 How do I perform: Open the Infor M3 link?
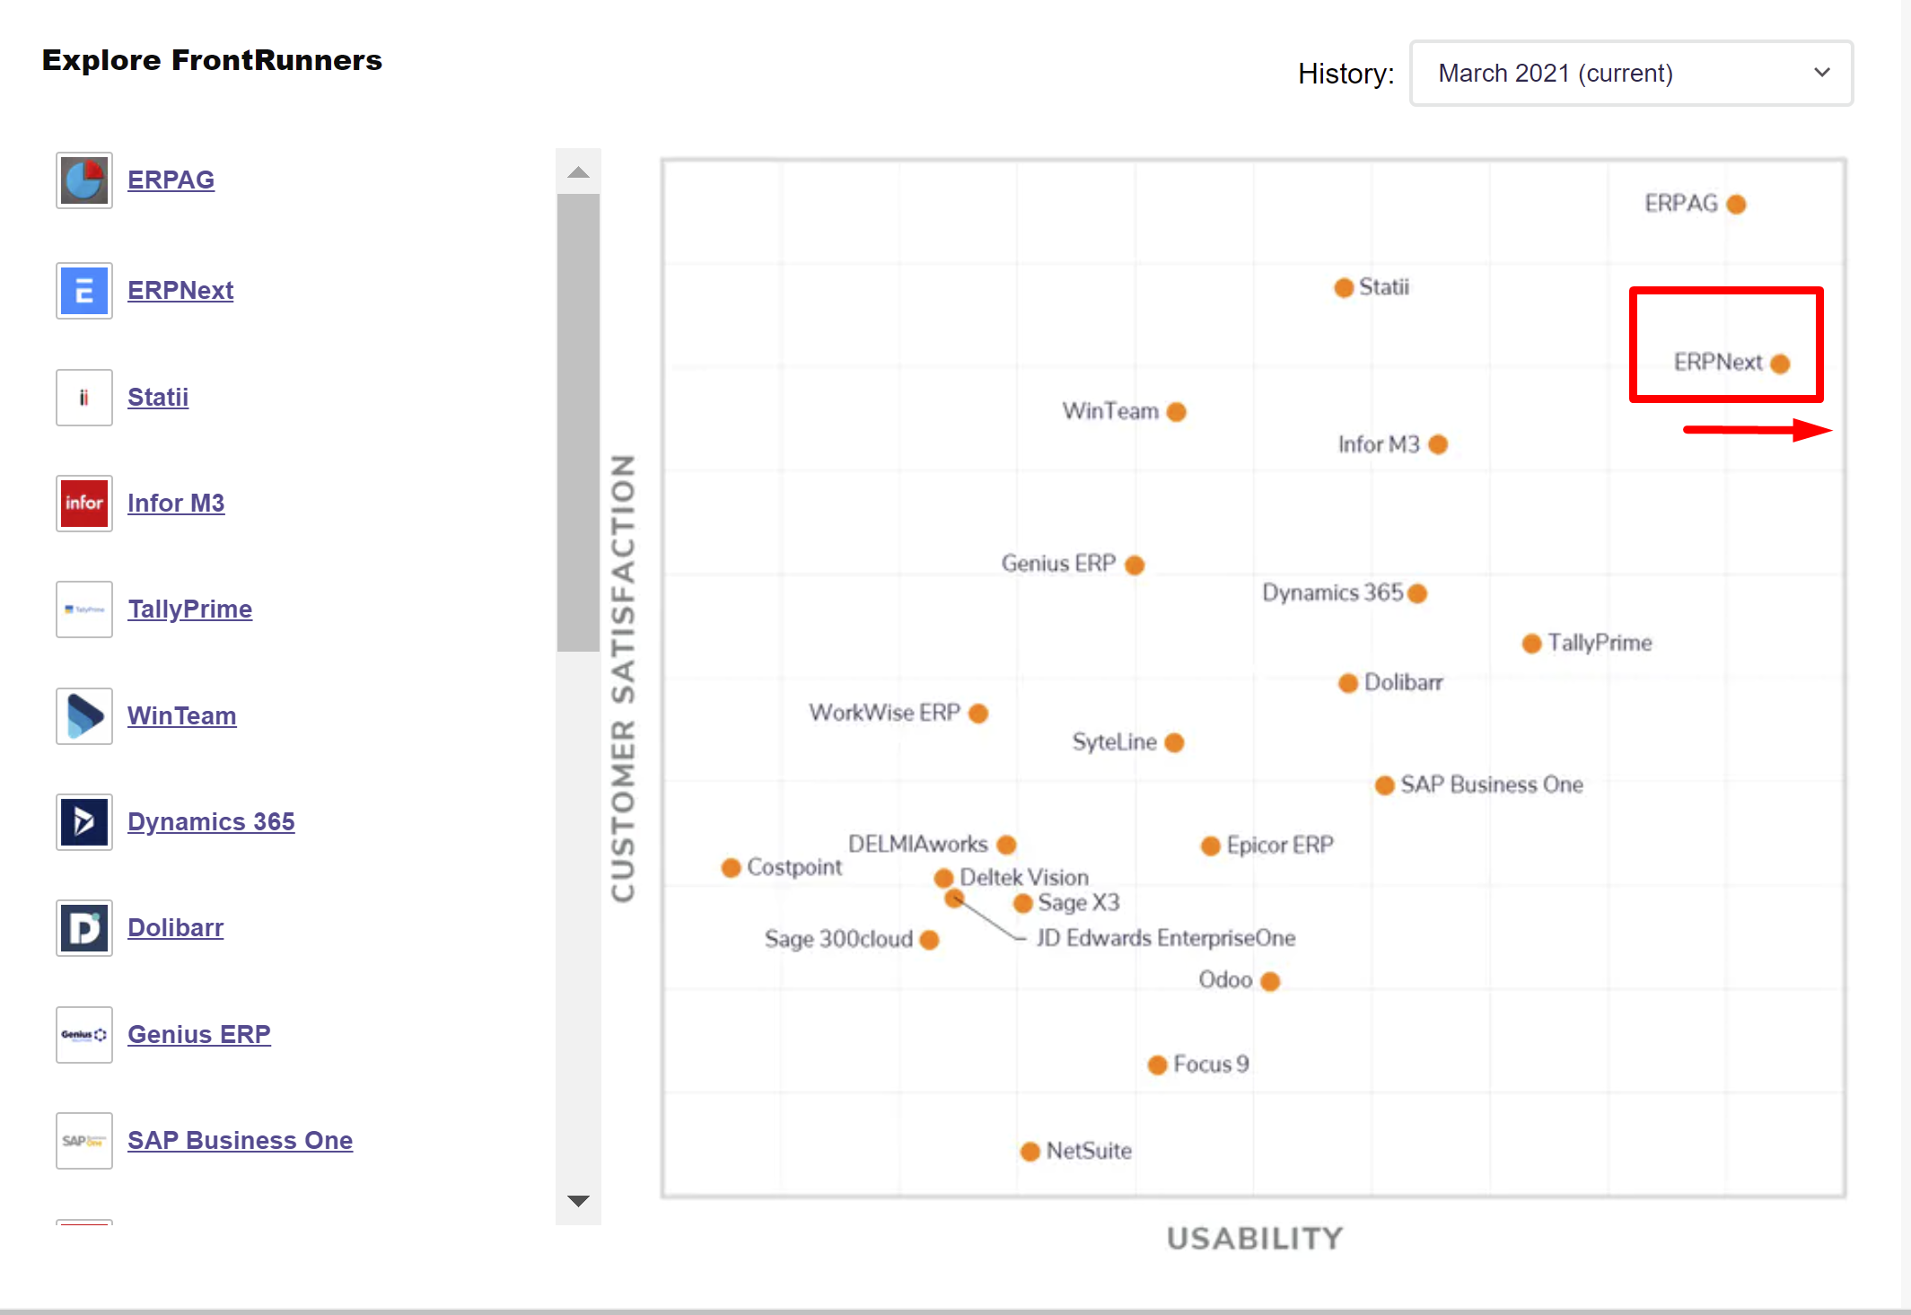coord(176,503)
